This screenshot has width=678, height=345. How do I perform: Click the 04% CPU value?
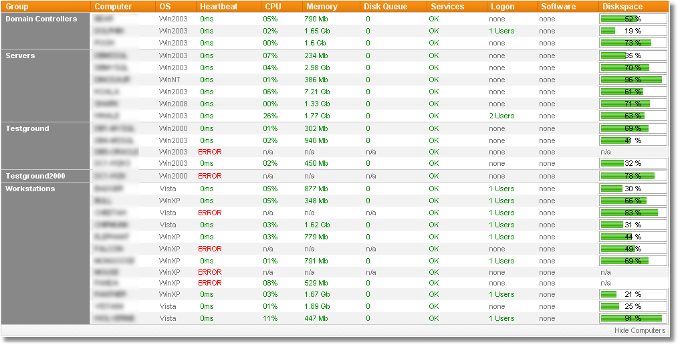tap(270, 68)
